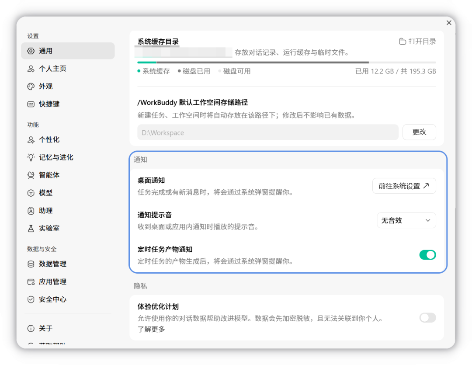Image resolution: width=472 pixels, height=365 pixels.
Task: Click the D:\Workspace path field
Action: pyautogui.click(x=268, y=132)
